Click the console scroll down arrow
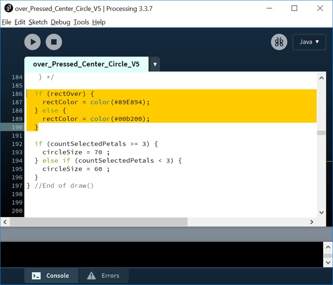333x285 pixels. coord(328,262)
